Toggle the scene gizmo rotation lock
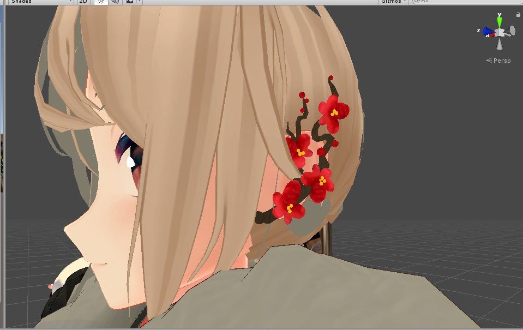 (x=518, y=14)
